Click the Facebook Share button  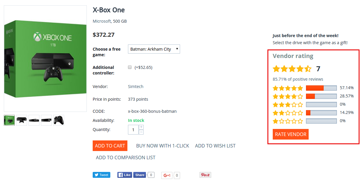139,175
